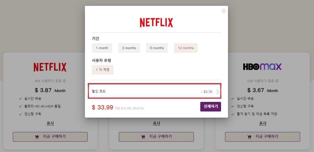Open 표시 link on Netflix card

[x=50, y=123]
